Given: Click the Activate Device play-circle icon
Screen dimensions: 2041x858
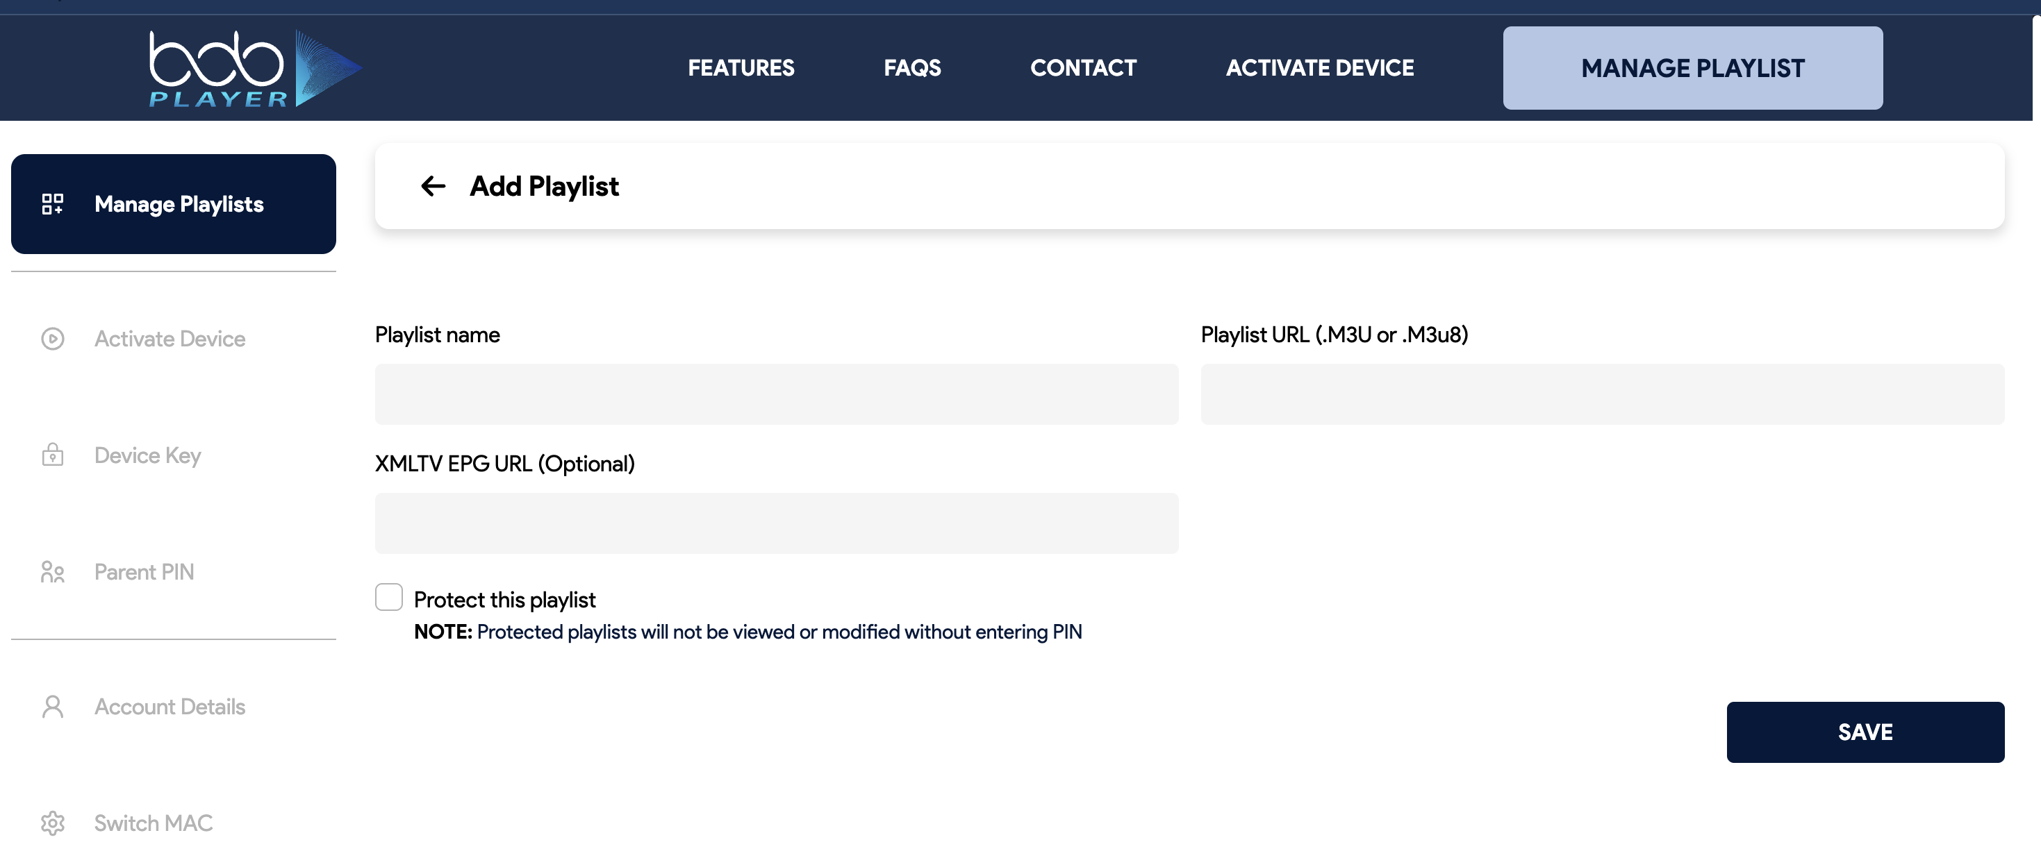Looking at the screenshot, I should point(52,339).
